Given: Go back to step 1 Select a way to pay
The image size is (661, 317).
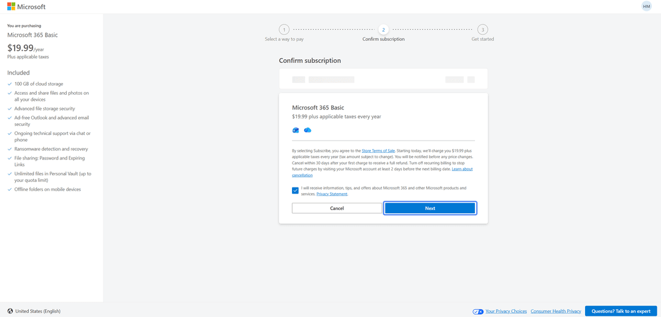Looking at the screenshot, I should point(284,29).
